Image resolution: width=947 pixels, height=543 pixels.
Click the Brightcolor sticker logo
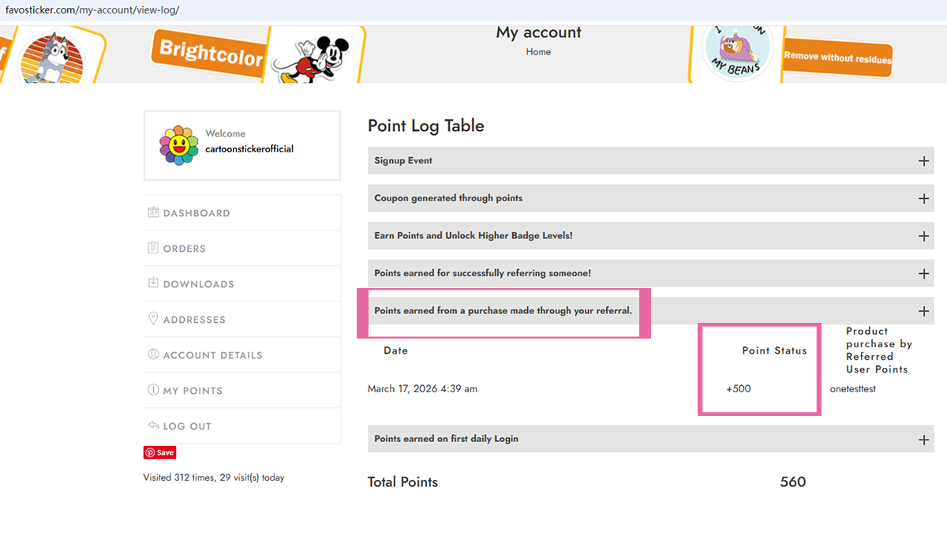click(208, 53)
